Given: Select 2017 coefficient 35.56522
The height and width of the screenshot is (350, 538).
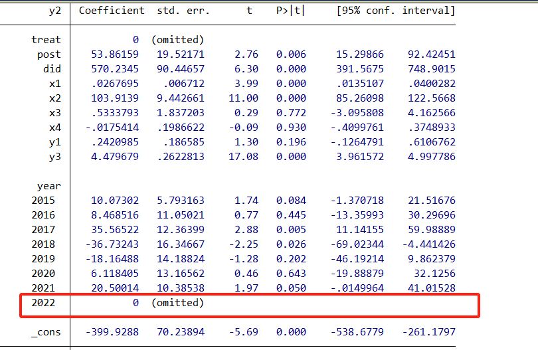Looking at the screenshot, I should (115, 230).
